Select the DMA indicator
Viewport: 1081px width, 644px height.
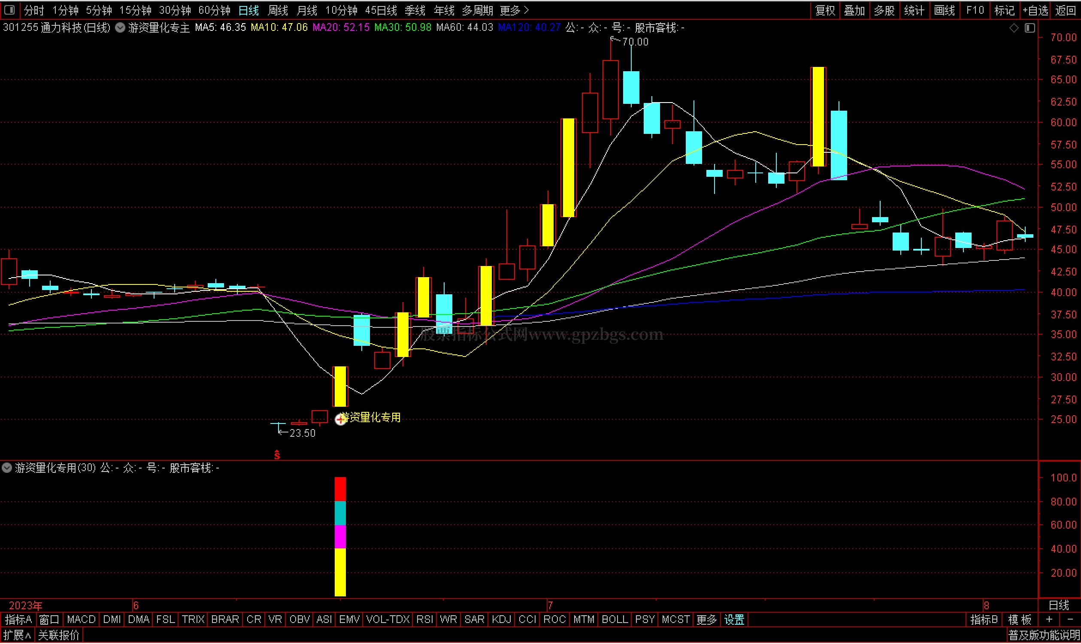point(139,620)
